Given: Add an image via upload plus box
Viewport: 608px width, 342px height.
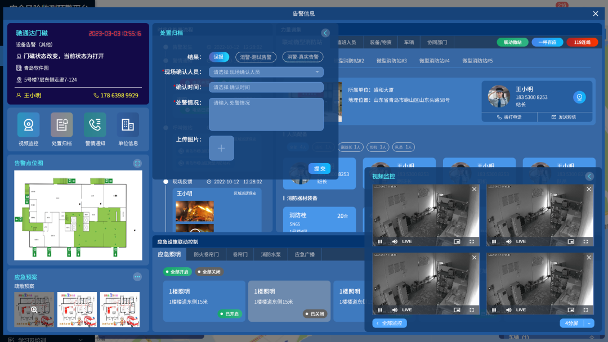Looking at the screenshot, I should pos(221,148).
